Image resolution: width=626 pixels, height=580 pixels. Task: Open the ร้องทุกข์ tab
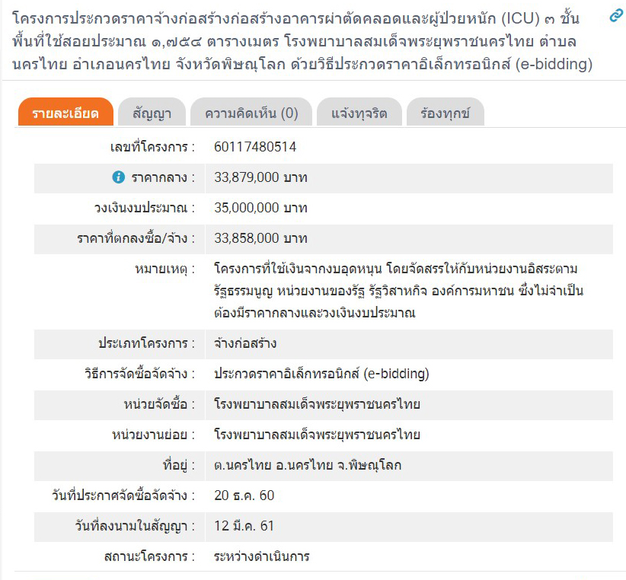(x=445, y=113)
